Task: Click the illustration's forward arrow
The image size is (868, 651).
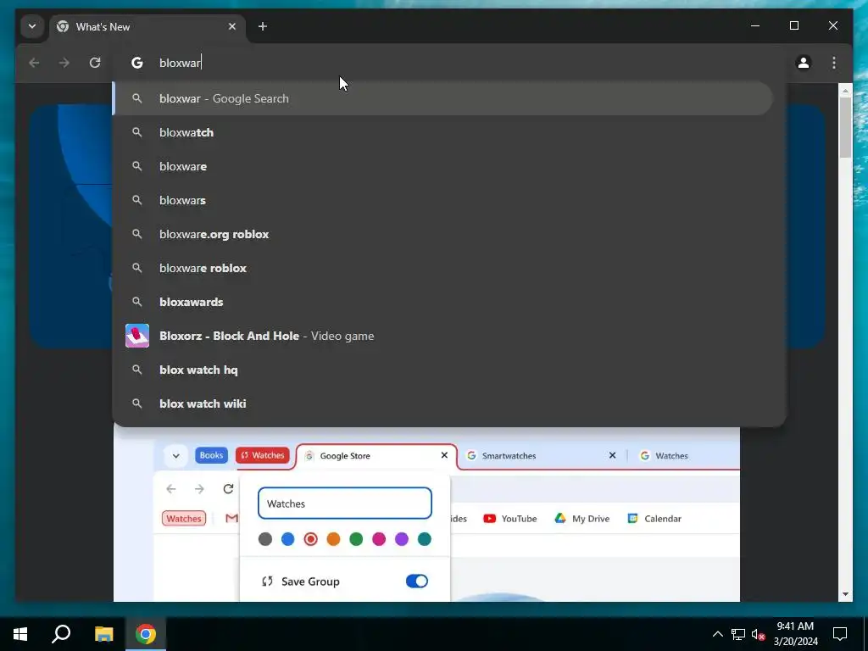Action: 199,489
